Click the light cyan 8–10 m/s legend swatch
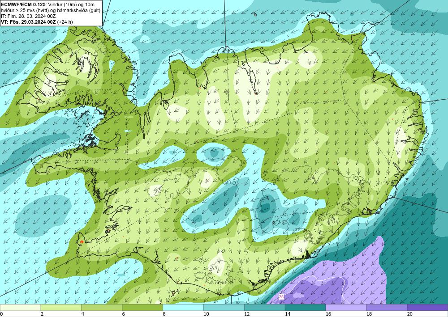 (x=183, y=308)
